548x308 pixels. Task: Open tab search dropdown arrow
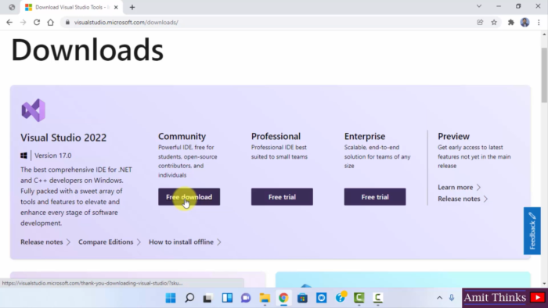[479, 6]
